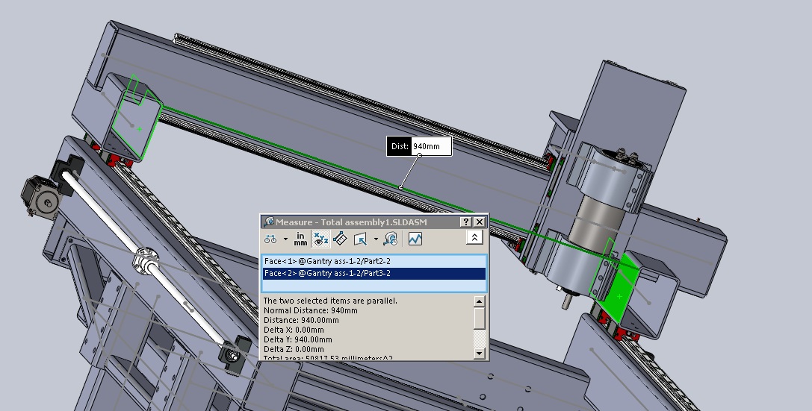Click the Create Sensor icon
The width and height of the screenshot is (812, 411).
pyautogui.click(x=415, y=239)
